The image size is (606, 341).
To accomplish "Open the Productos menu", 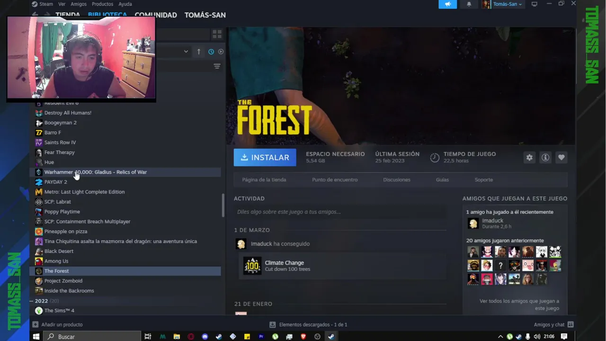I will pos(102,4).
